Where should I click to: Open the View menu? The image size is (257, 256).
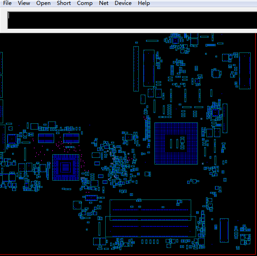click(24, 3)
